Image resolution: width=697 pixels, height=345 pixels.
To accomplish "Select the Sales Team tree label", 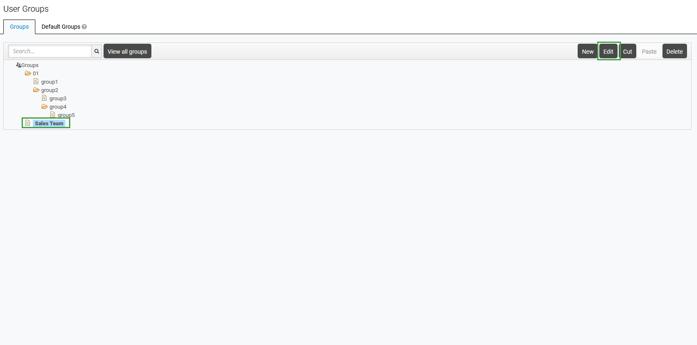I will coord(49,123).
